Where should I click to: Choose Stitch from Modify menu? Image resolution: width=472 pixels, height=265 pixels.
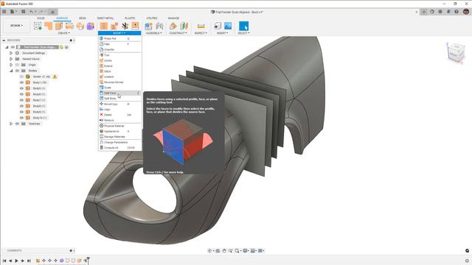[119, 71]
